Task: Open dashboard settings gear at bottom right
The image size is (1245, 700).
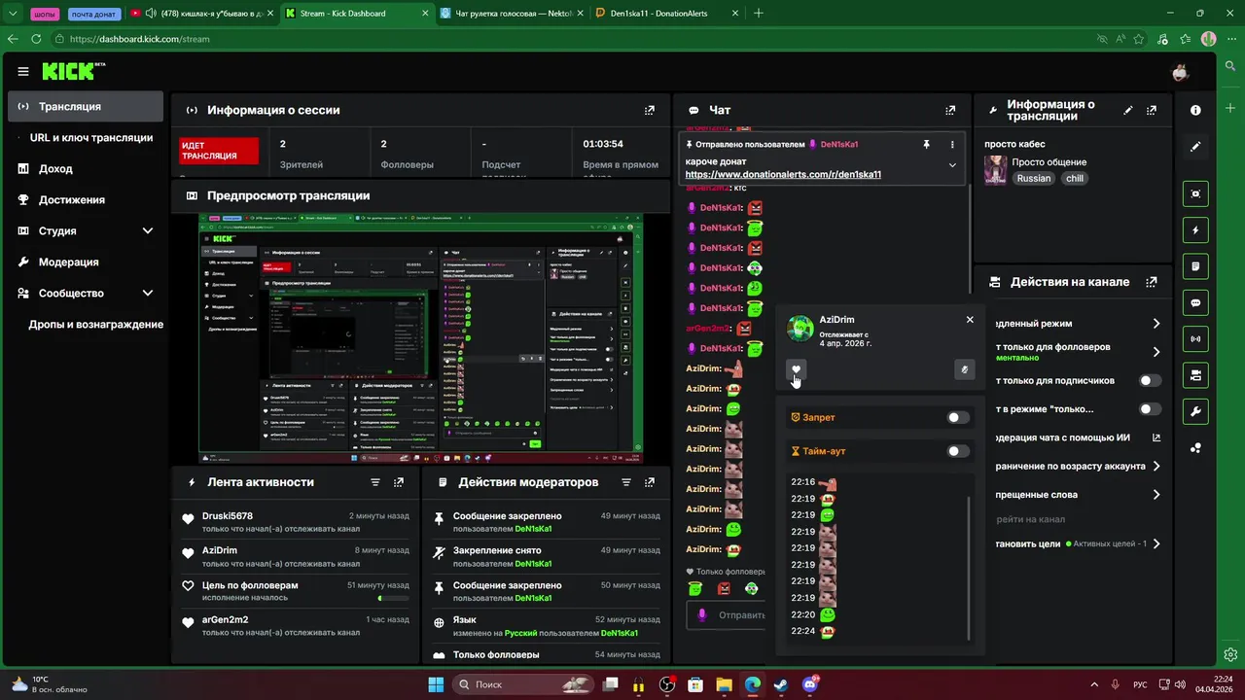Action: point(1230,654)
